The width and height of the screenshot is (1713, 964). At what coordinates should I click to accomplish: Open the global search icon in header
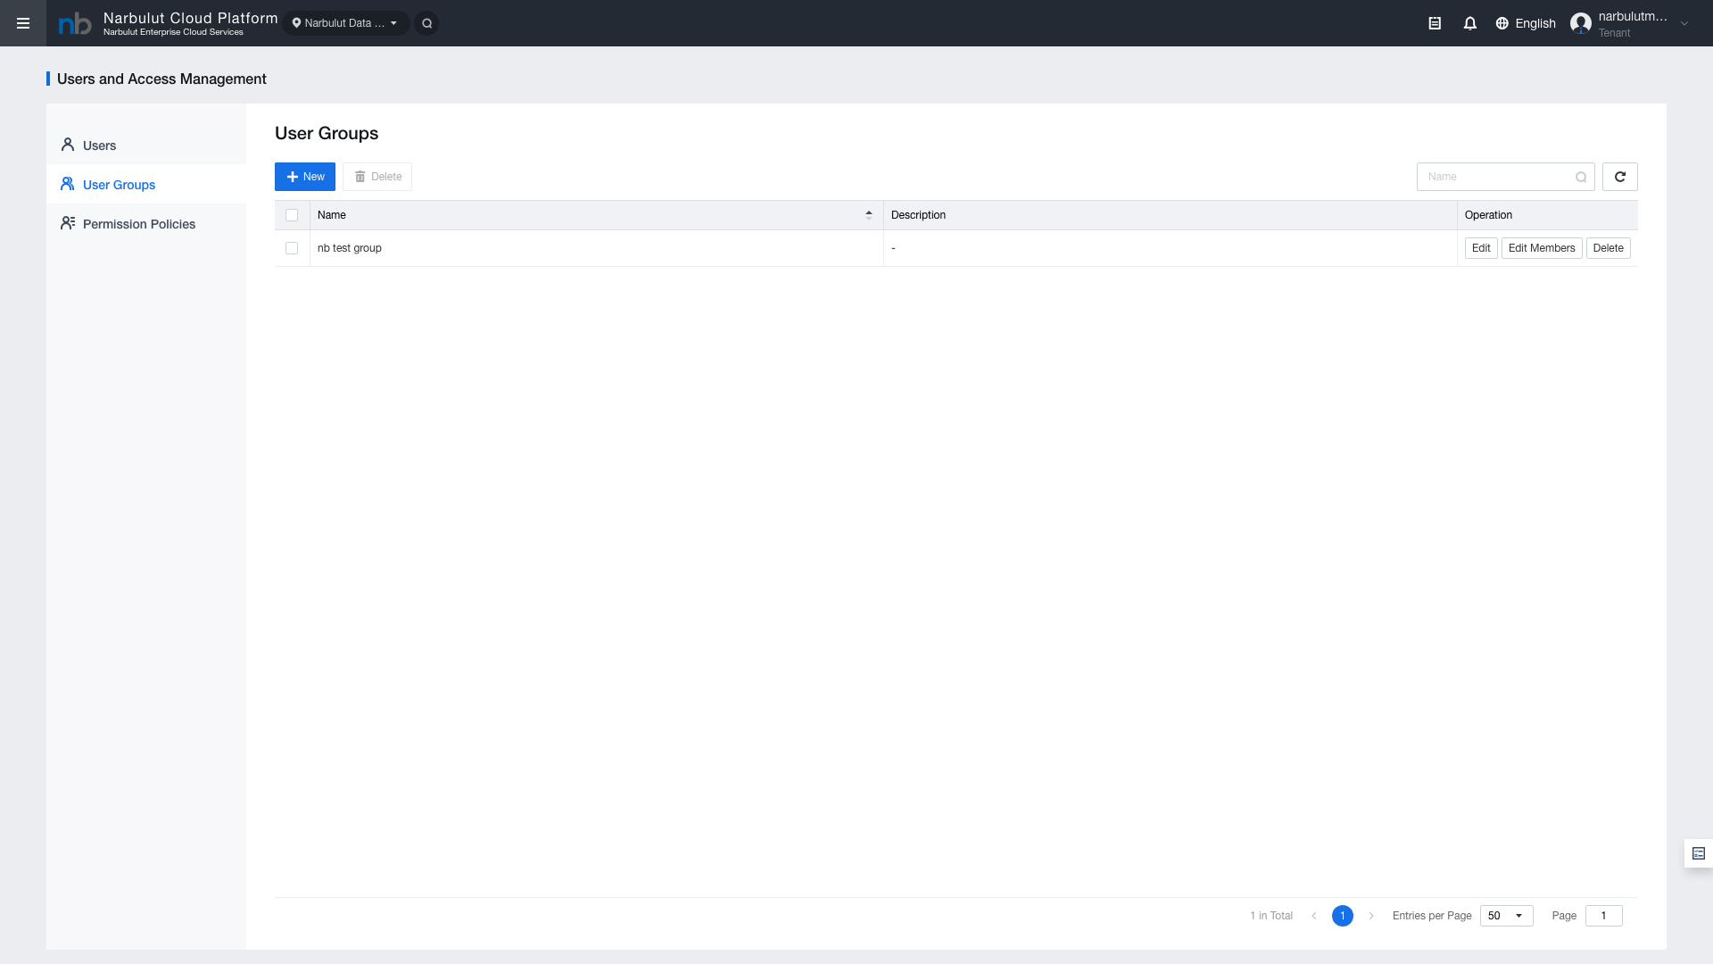(x=426, y=23)
